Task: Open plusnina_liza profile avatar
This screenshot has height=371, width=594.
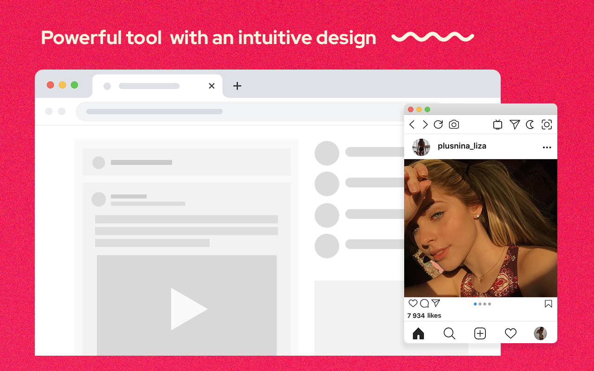Action: tap(421, 147)
